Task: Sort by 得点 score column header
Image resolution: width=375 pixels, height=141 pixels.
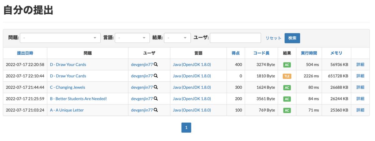Action: (236, 53)
